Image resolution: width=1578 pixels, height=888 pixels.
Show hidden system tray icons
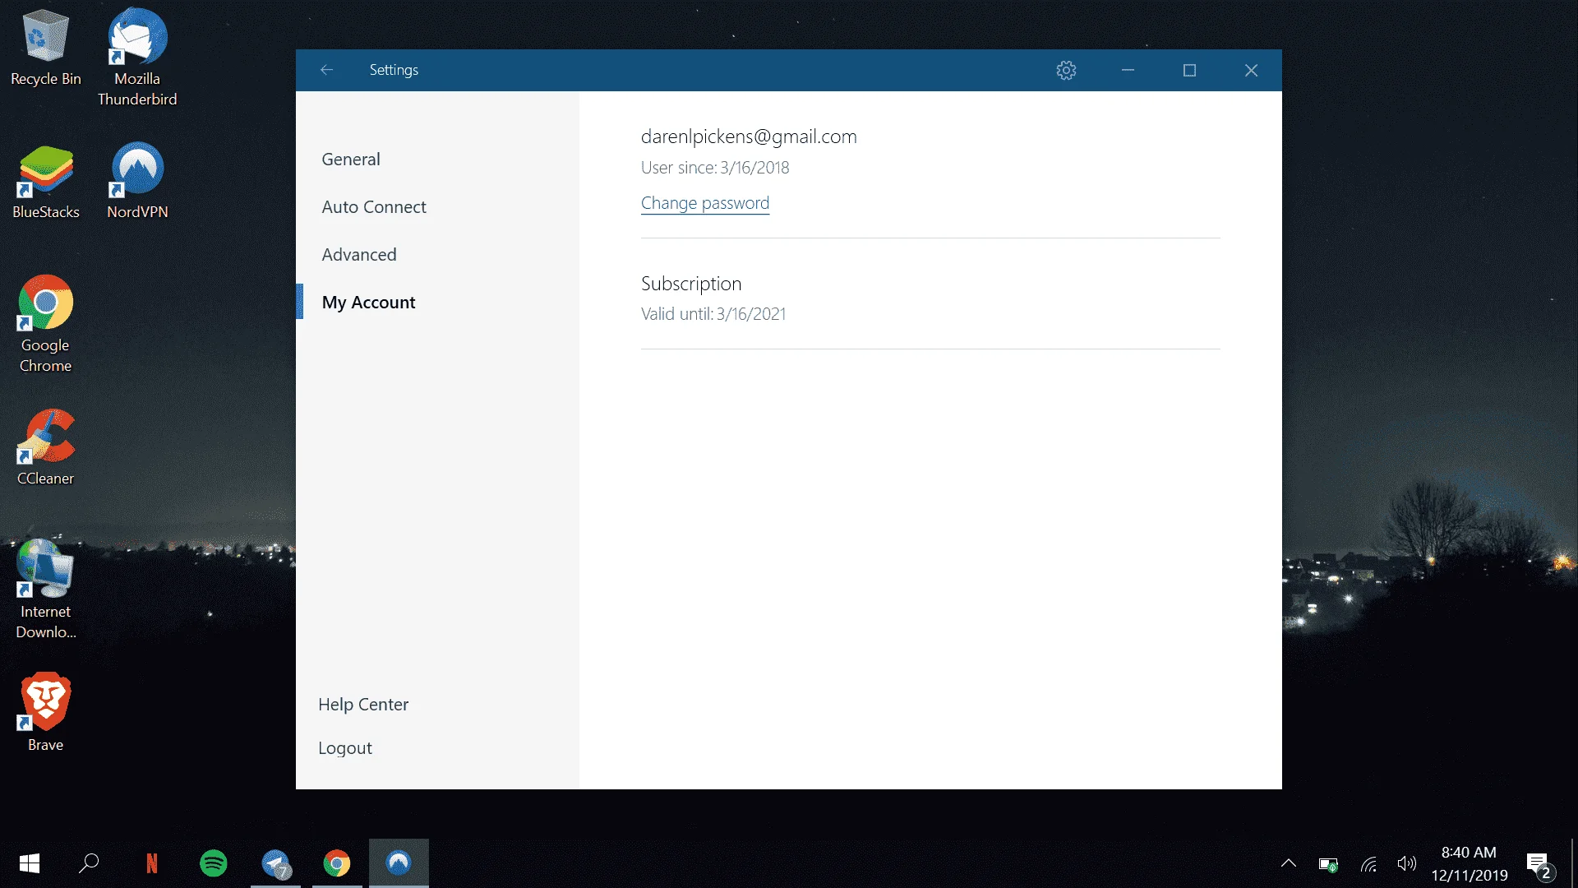1289,863
